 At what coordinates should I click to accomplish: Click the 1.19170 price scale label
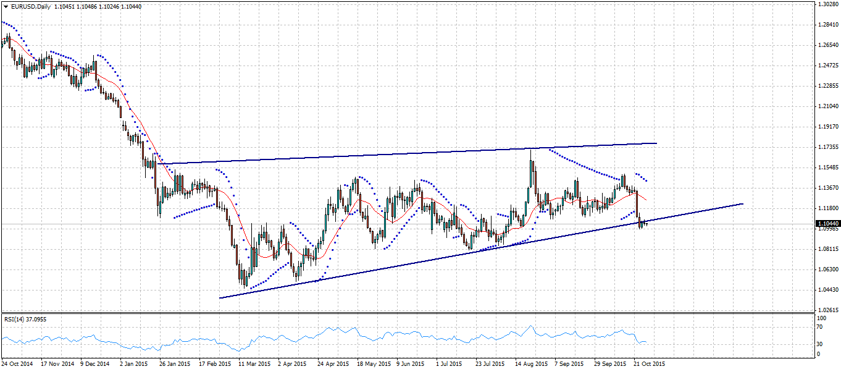(827, 127)
